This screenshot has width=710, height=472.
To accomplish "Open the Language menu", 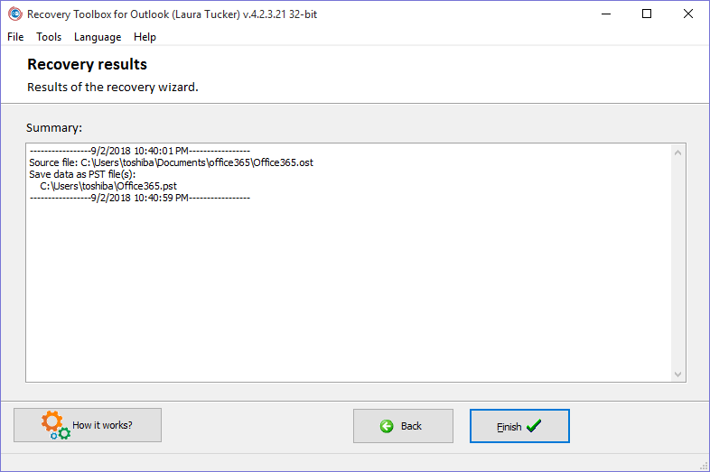I will pyautogui.click(x=98, y=37).
